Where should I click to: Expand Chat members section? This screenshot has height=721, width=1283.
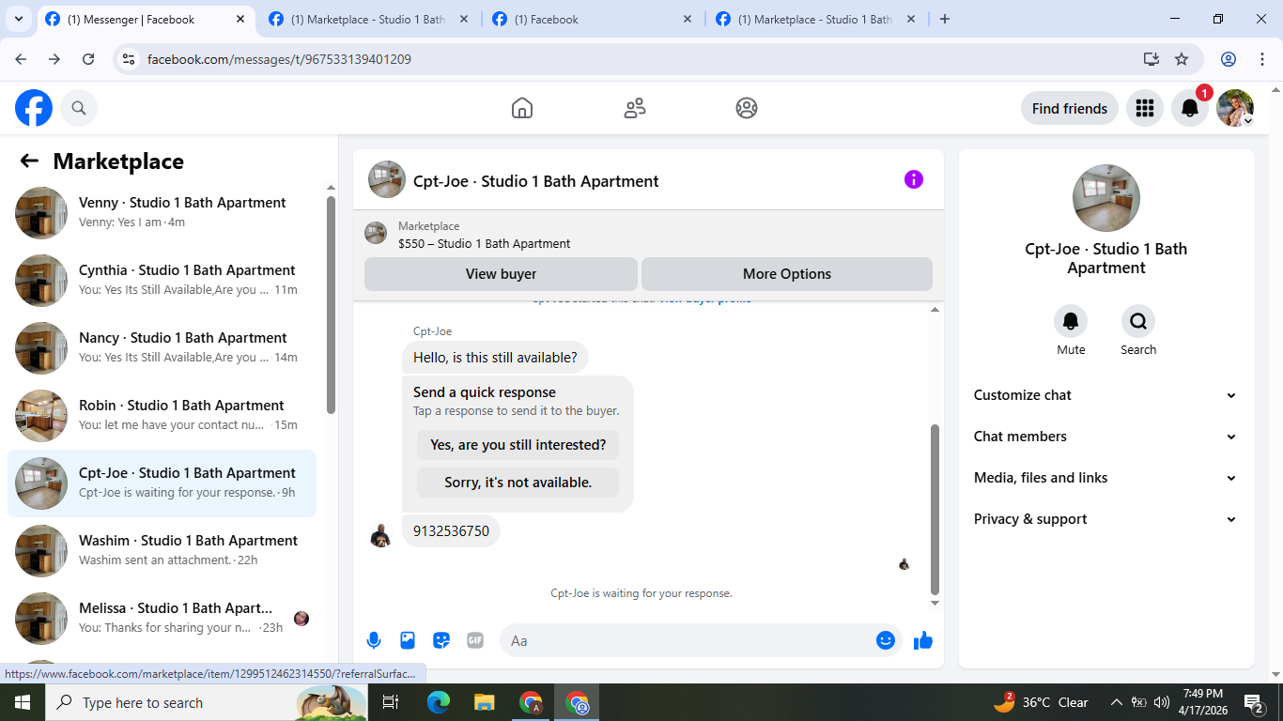1105,437
